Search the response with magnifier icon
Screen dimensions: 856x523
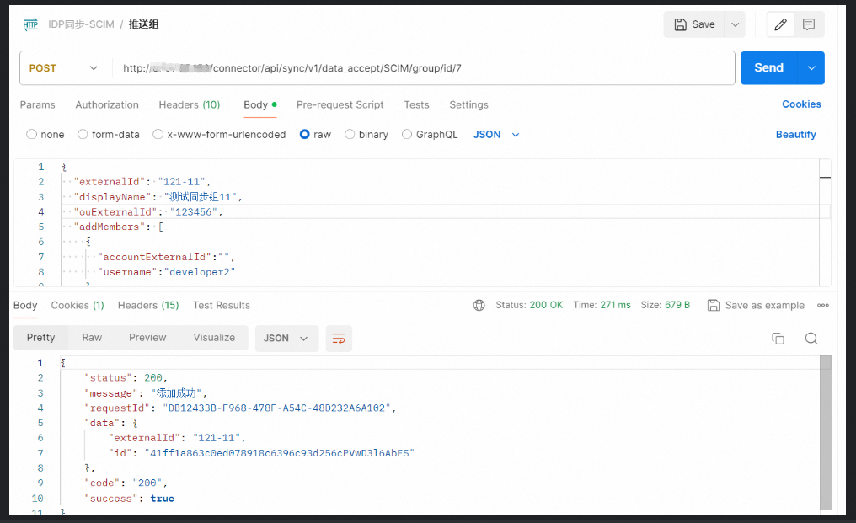811,339
